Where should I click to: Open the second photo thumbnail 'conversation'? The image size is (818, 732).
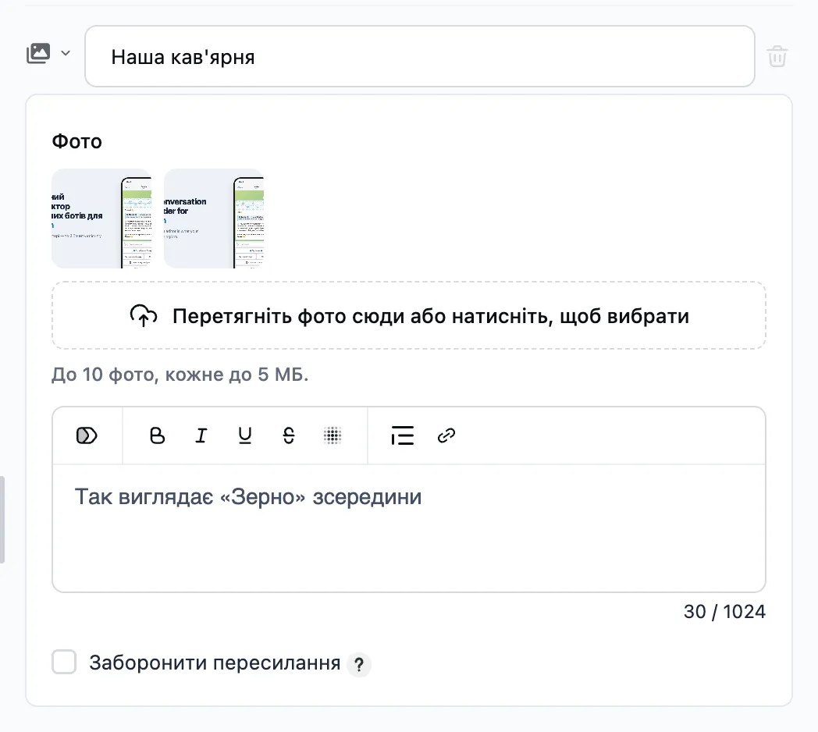(214, 218)
